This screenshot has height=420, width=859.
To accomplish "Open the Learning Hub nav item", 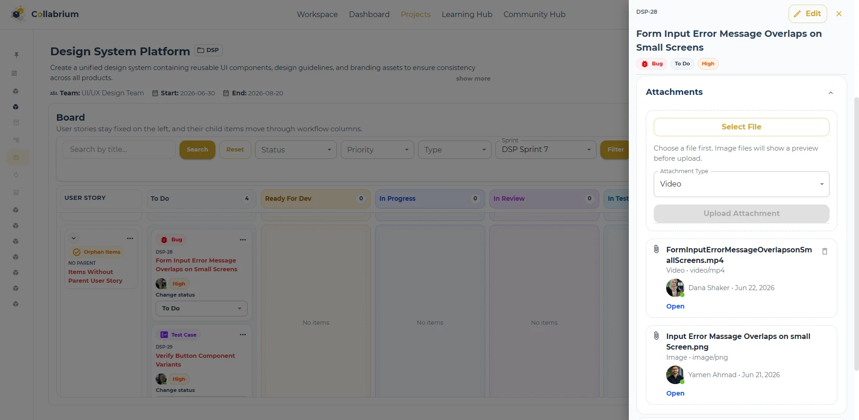I will [x=467, y=14].
